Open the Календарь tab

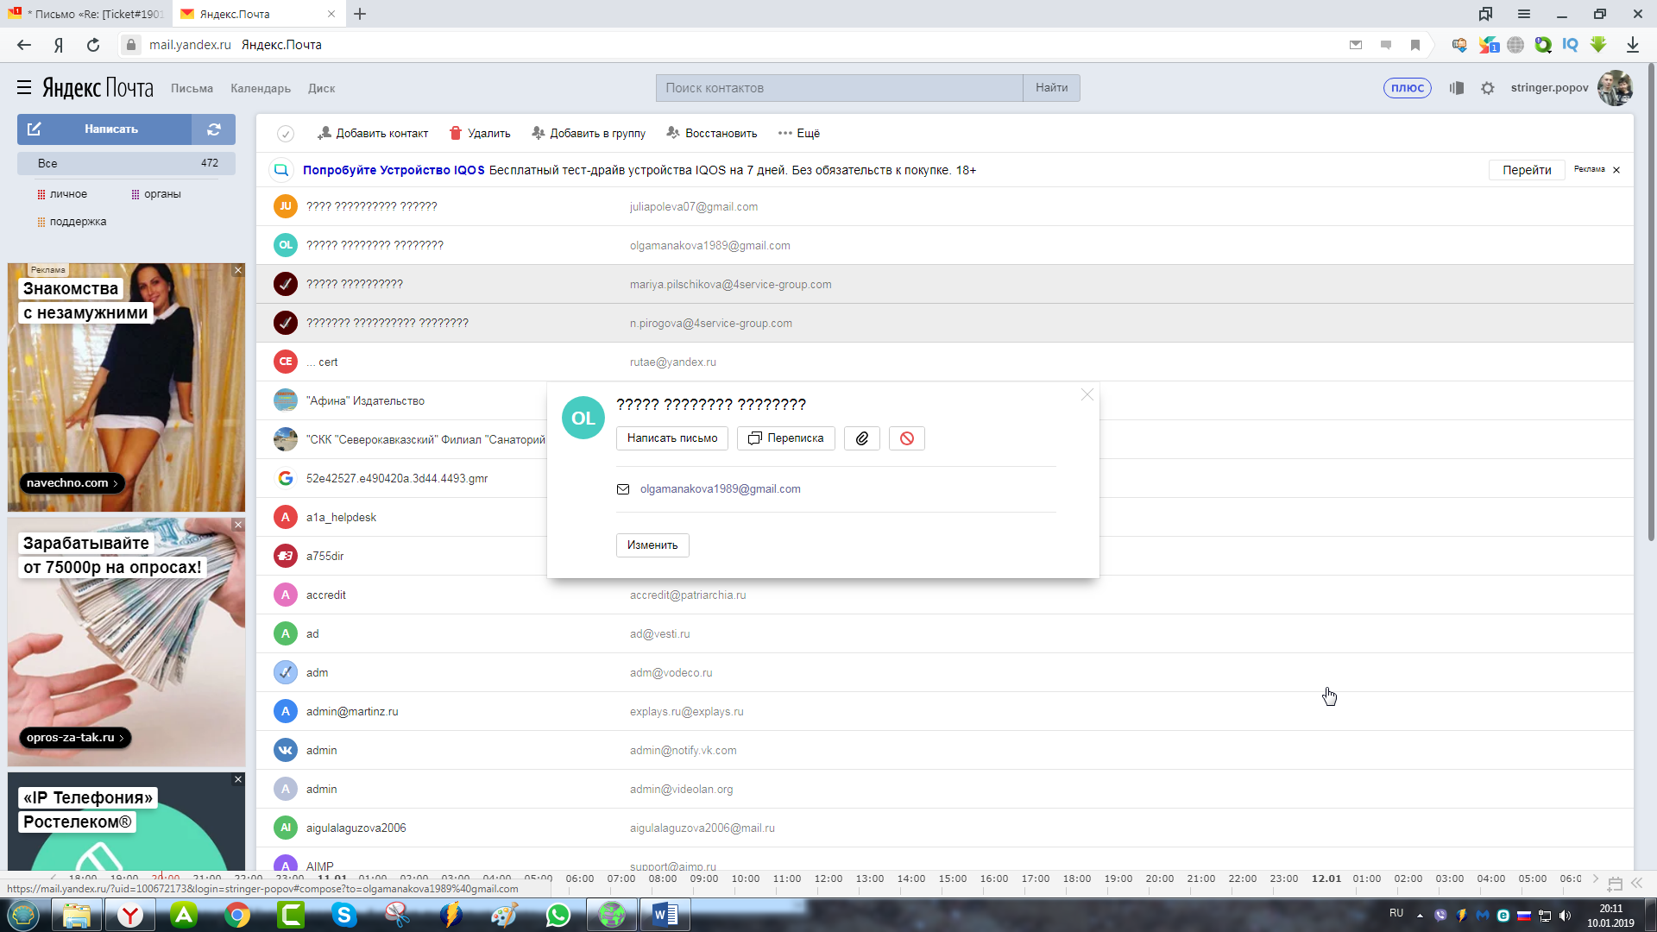coord(261,88)
